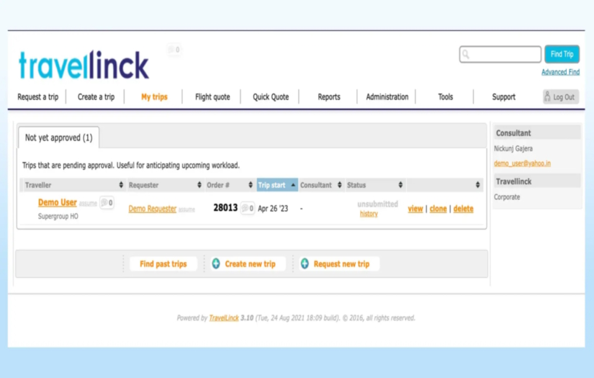Open the Reports menu

(329, 97)
